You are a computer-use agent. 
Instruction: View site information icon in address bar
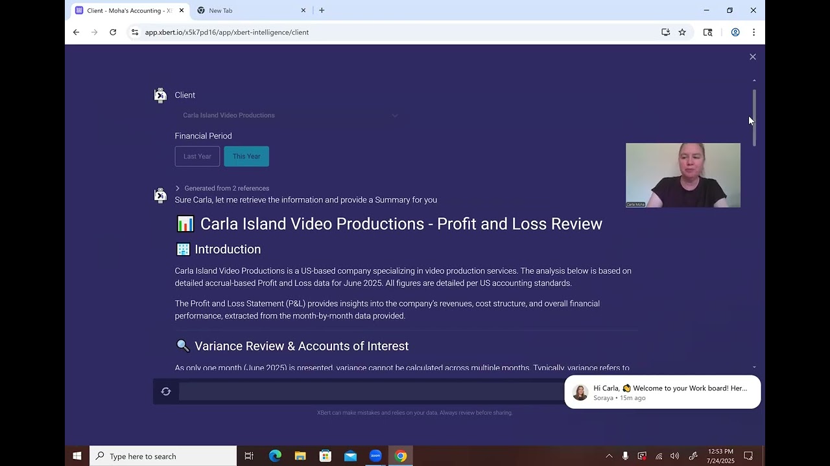[134, 32]
